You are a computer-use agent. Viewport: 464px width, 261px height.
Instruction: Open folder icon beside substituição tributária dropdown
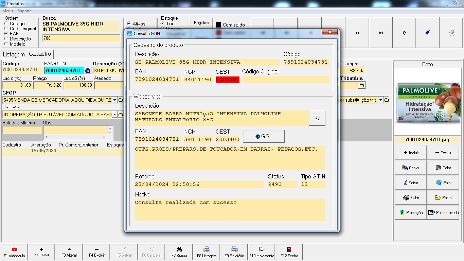pos(387,100)
